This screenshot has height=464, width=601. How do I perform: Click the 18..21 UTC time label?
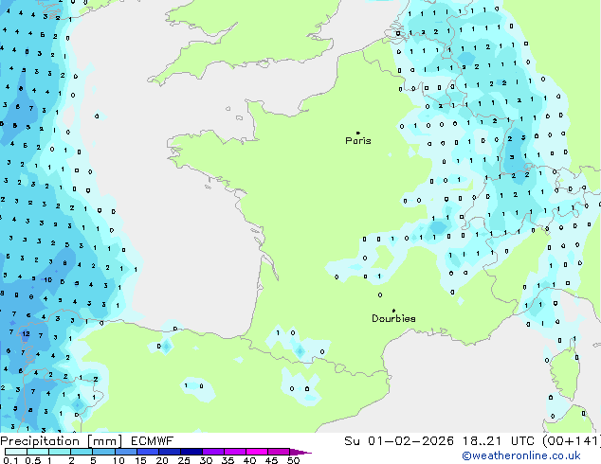tap(499, 441)
